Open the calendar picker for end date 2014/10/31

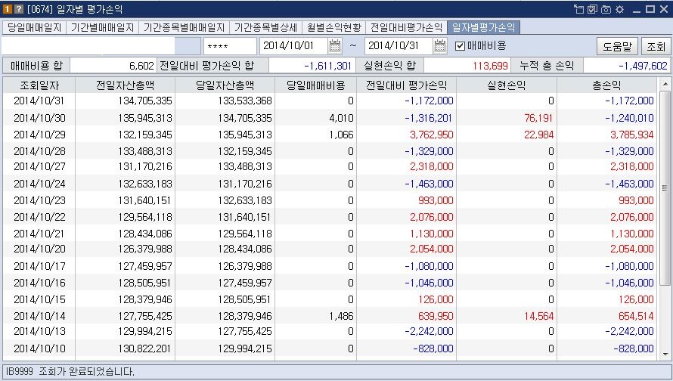(440, 45)
